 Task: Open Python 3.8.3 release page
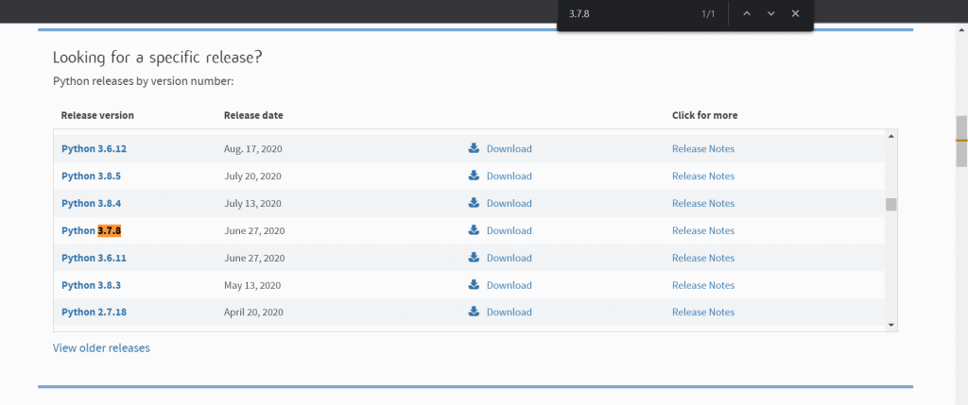pyautogui.click(x=91, y=285)
